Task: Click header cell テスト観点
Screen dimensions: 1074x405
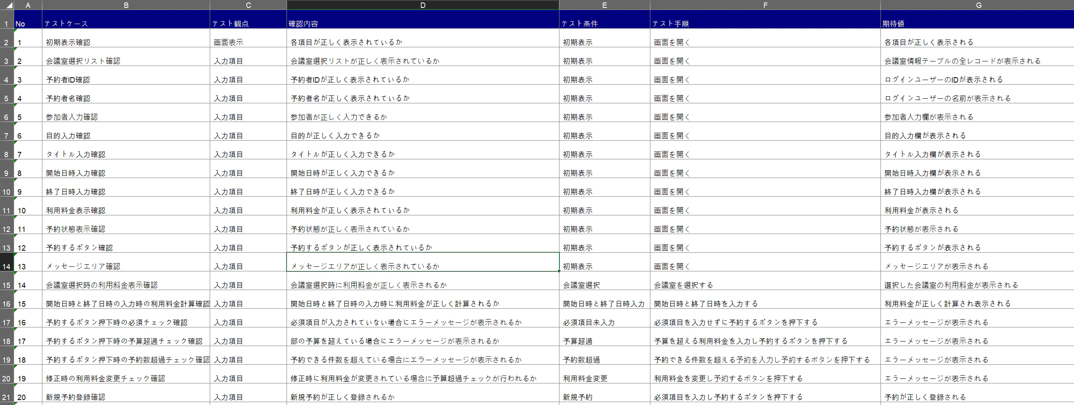Action: (x=248, y=19)
